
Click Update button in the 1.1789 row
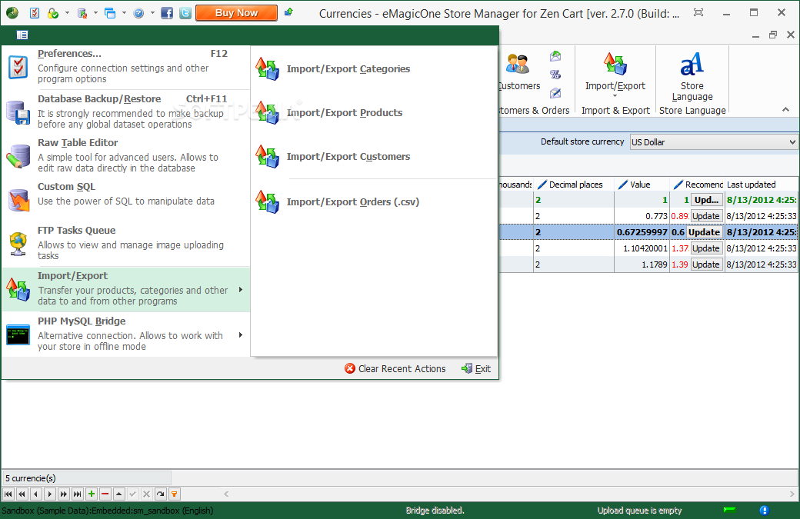tap(706, 264)
